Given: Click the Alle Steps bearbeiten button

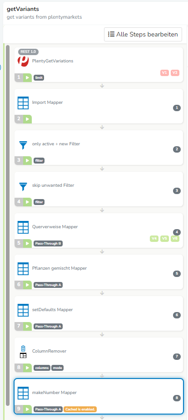Looking at the screenshot, I should pyautogui.click(x=143, y=34).
